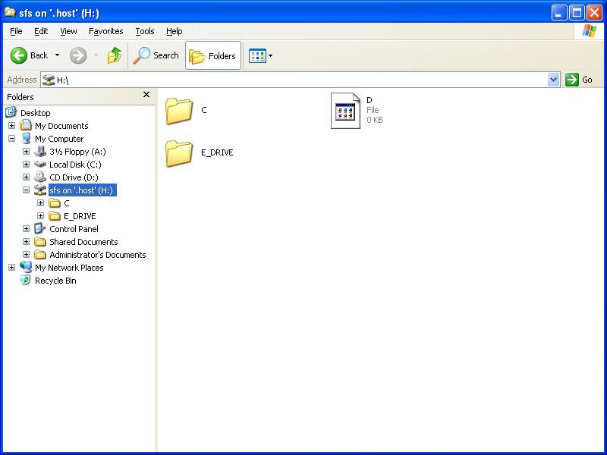Click the Desktop icon in tree

[x=11, y=112]
